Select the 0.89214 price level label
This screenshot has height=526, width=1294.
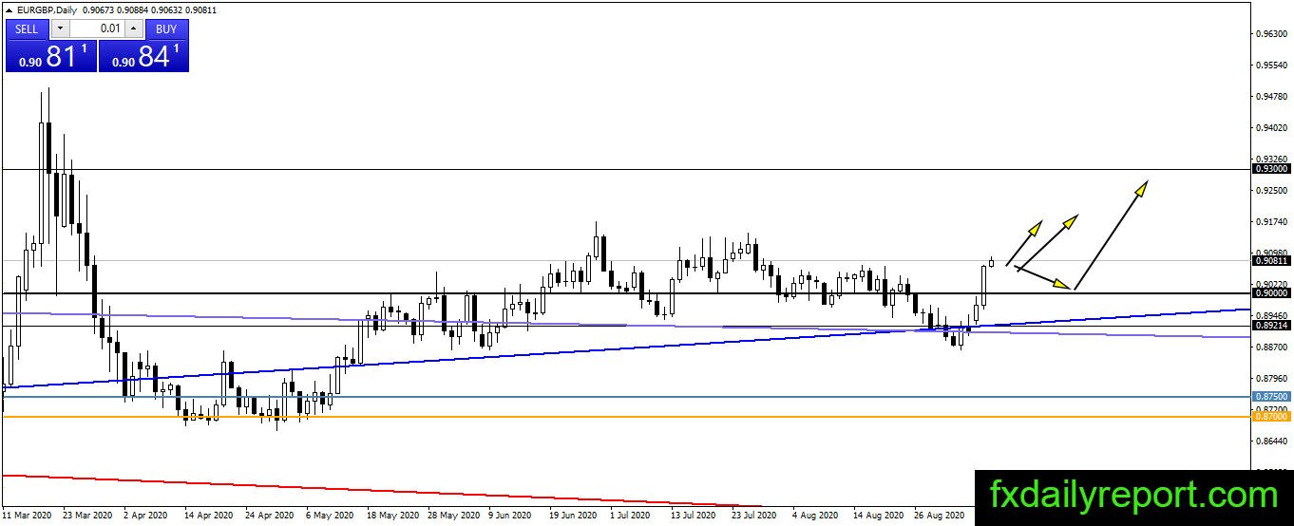[x=1271, y=326]
